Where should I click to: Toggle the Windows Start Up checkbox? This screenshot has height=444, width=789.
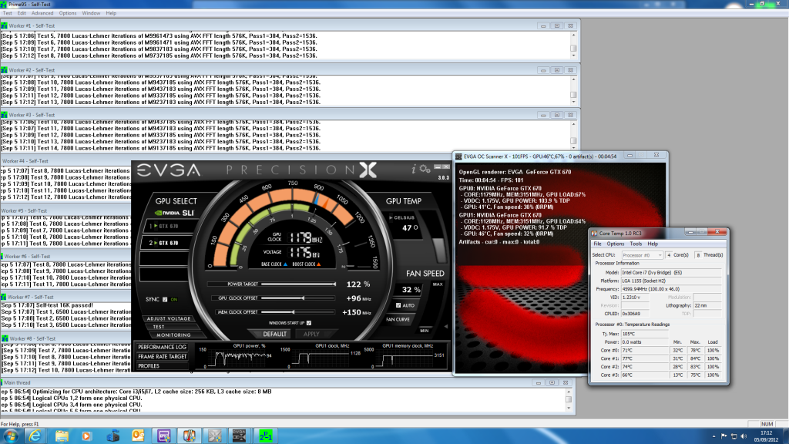point(309,322)
